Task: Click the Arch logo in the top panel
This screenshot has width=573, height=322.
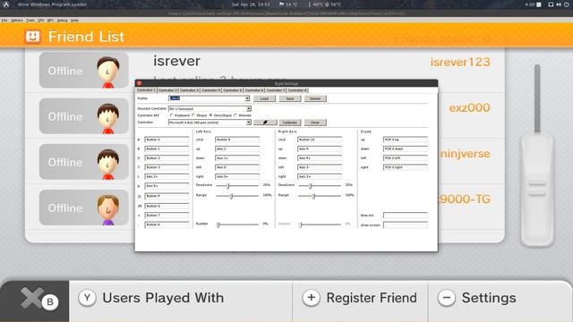Action: click(6, 4)
